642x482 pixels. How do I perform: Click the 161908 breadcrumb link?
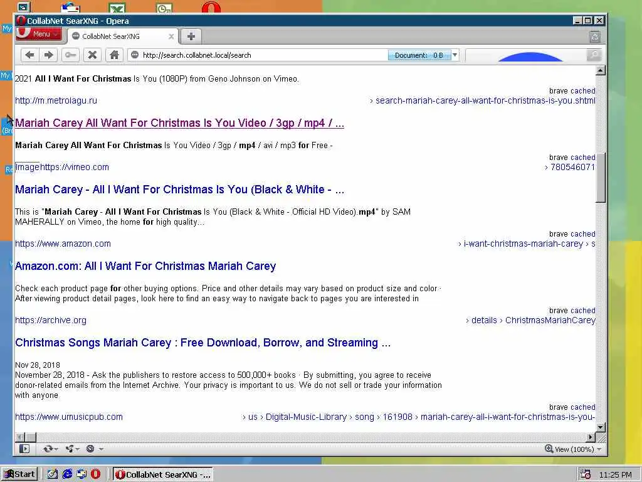pos(397,417)
